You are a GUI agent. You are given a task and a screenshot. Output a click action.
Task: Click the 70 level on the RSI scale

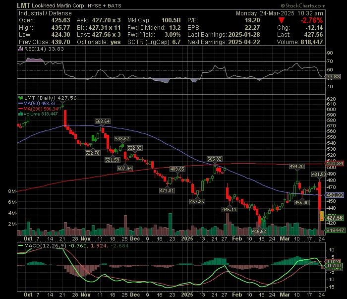pos(330,61)
